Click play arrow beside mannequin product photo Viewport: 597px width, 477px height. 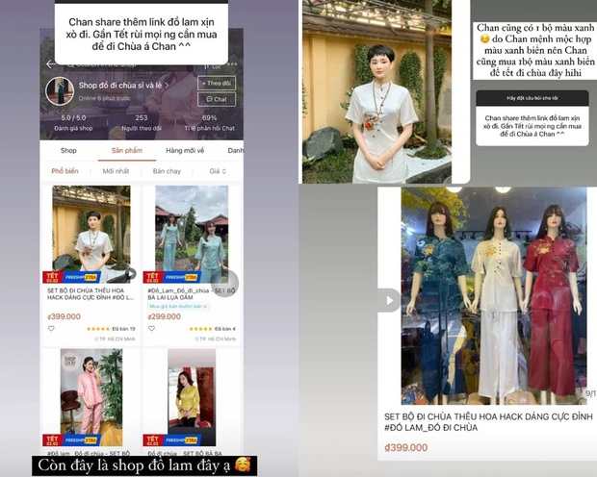click(391, 300)
